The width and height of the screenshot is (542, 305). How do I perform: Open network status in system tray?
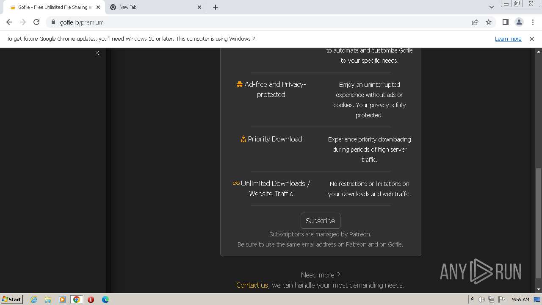click(x=492, y=299)
